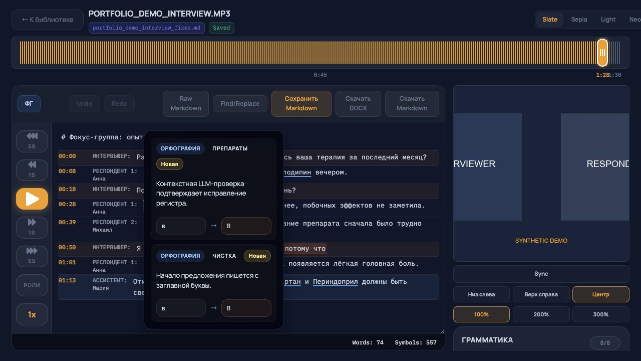Select the Light theme tab
This screenshot has width=641, height=361.
tap(608, 20)
